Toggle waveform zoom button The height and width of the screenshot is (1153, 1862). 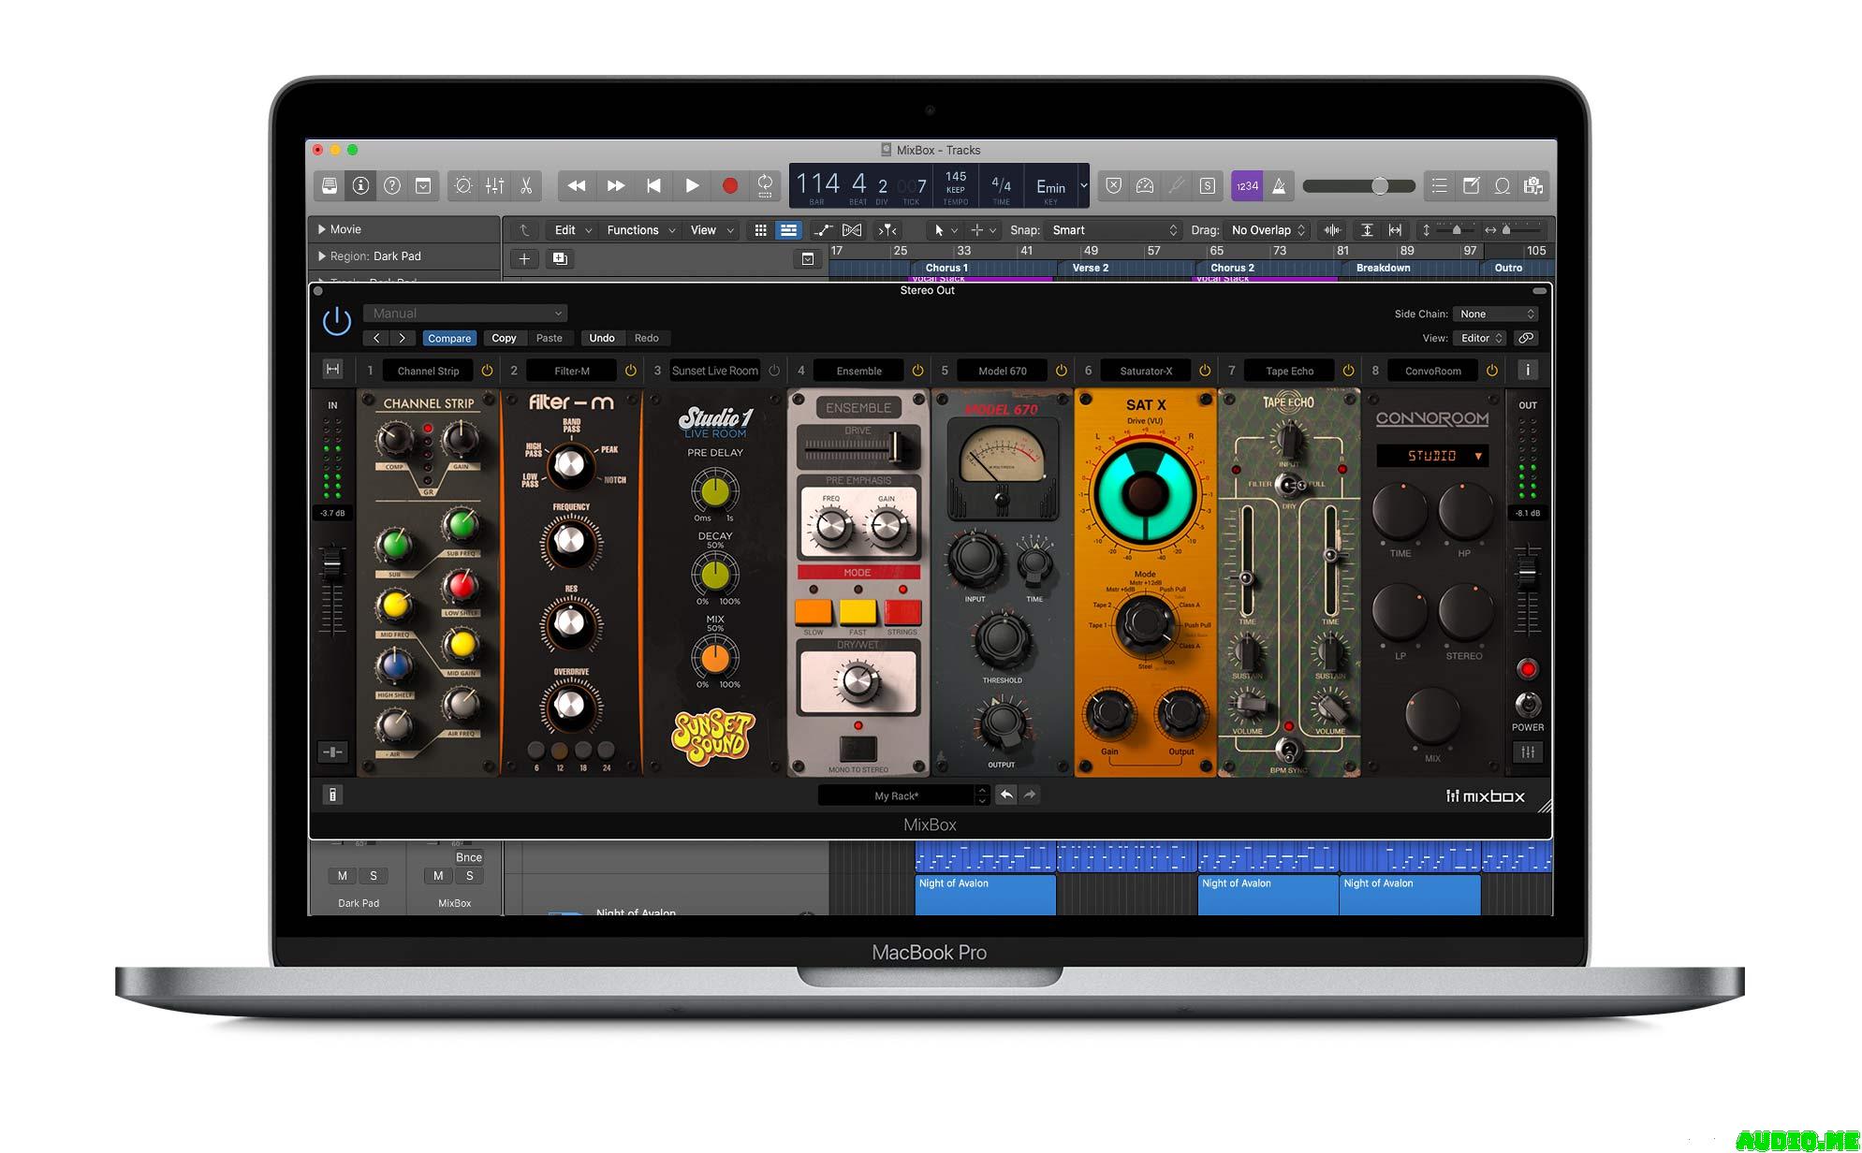pyautogui.click(x=1332, y=230)
